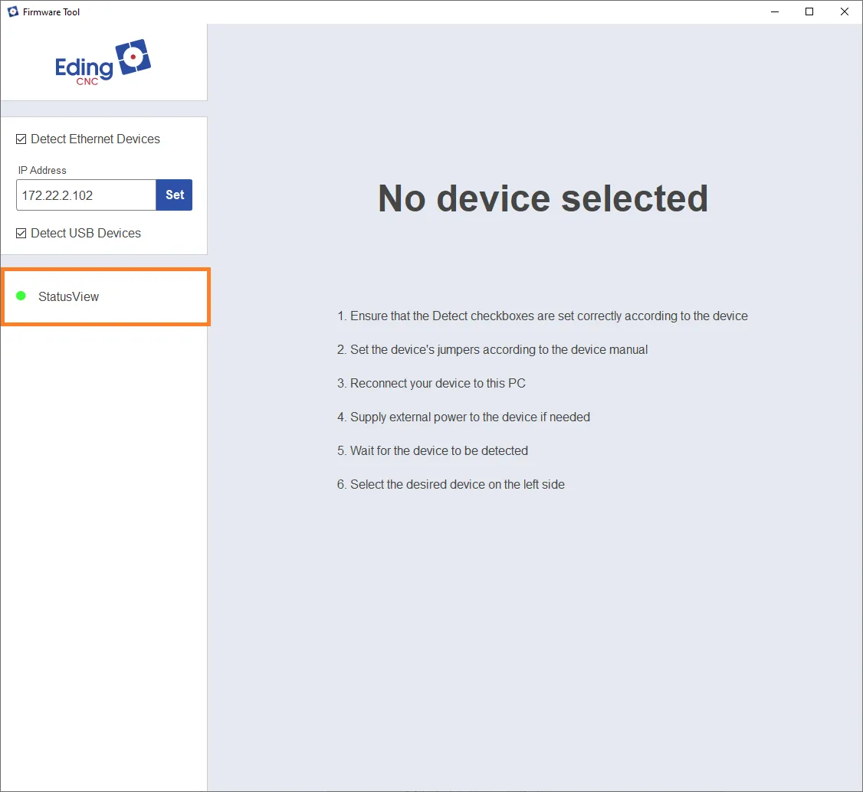863x792 pixels.
Task: Click the 'IP Address' label
Action: click(42, 171)
